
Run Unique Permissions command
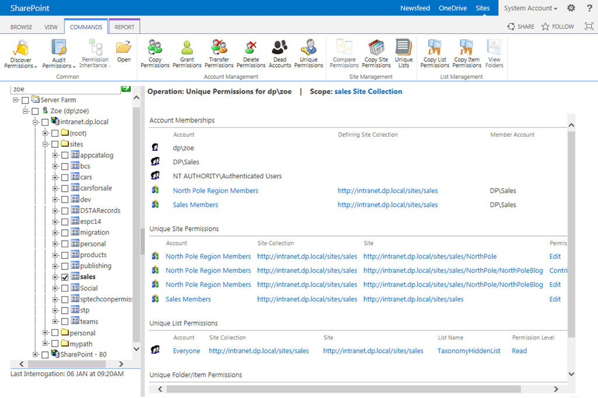click(308, 54)
